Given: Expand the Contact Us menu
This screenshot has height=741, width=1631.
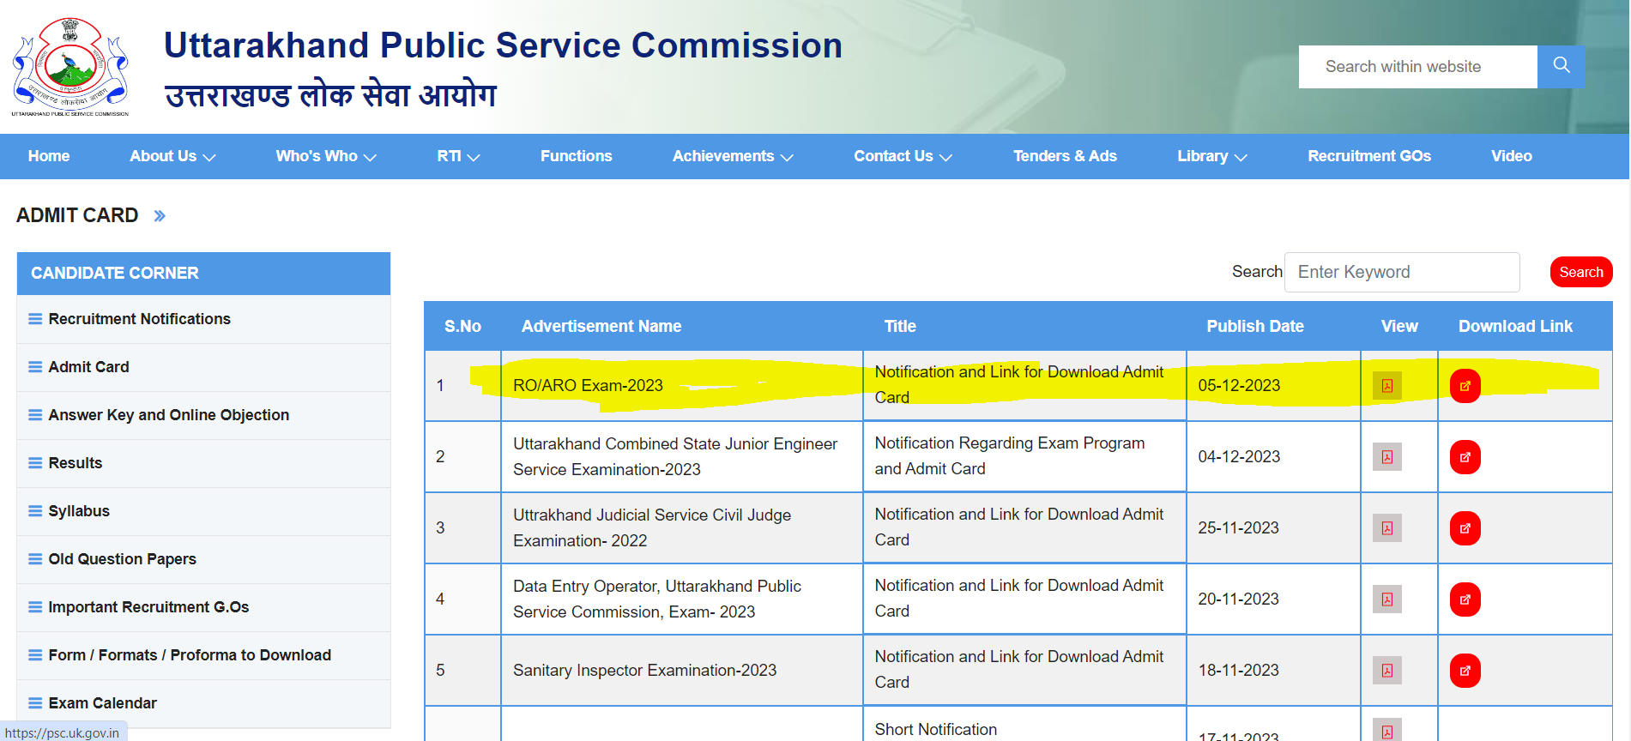Looking at the screenshot, I should click(x=903, y=156).
